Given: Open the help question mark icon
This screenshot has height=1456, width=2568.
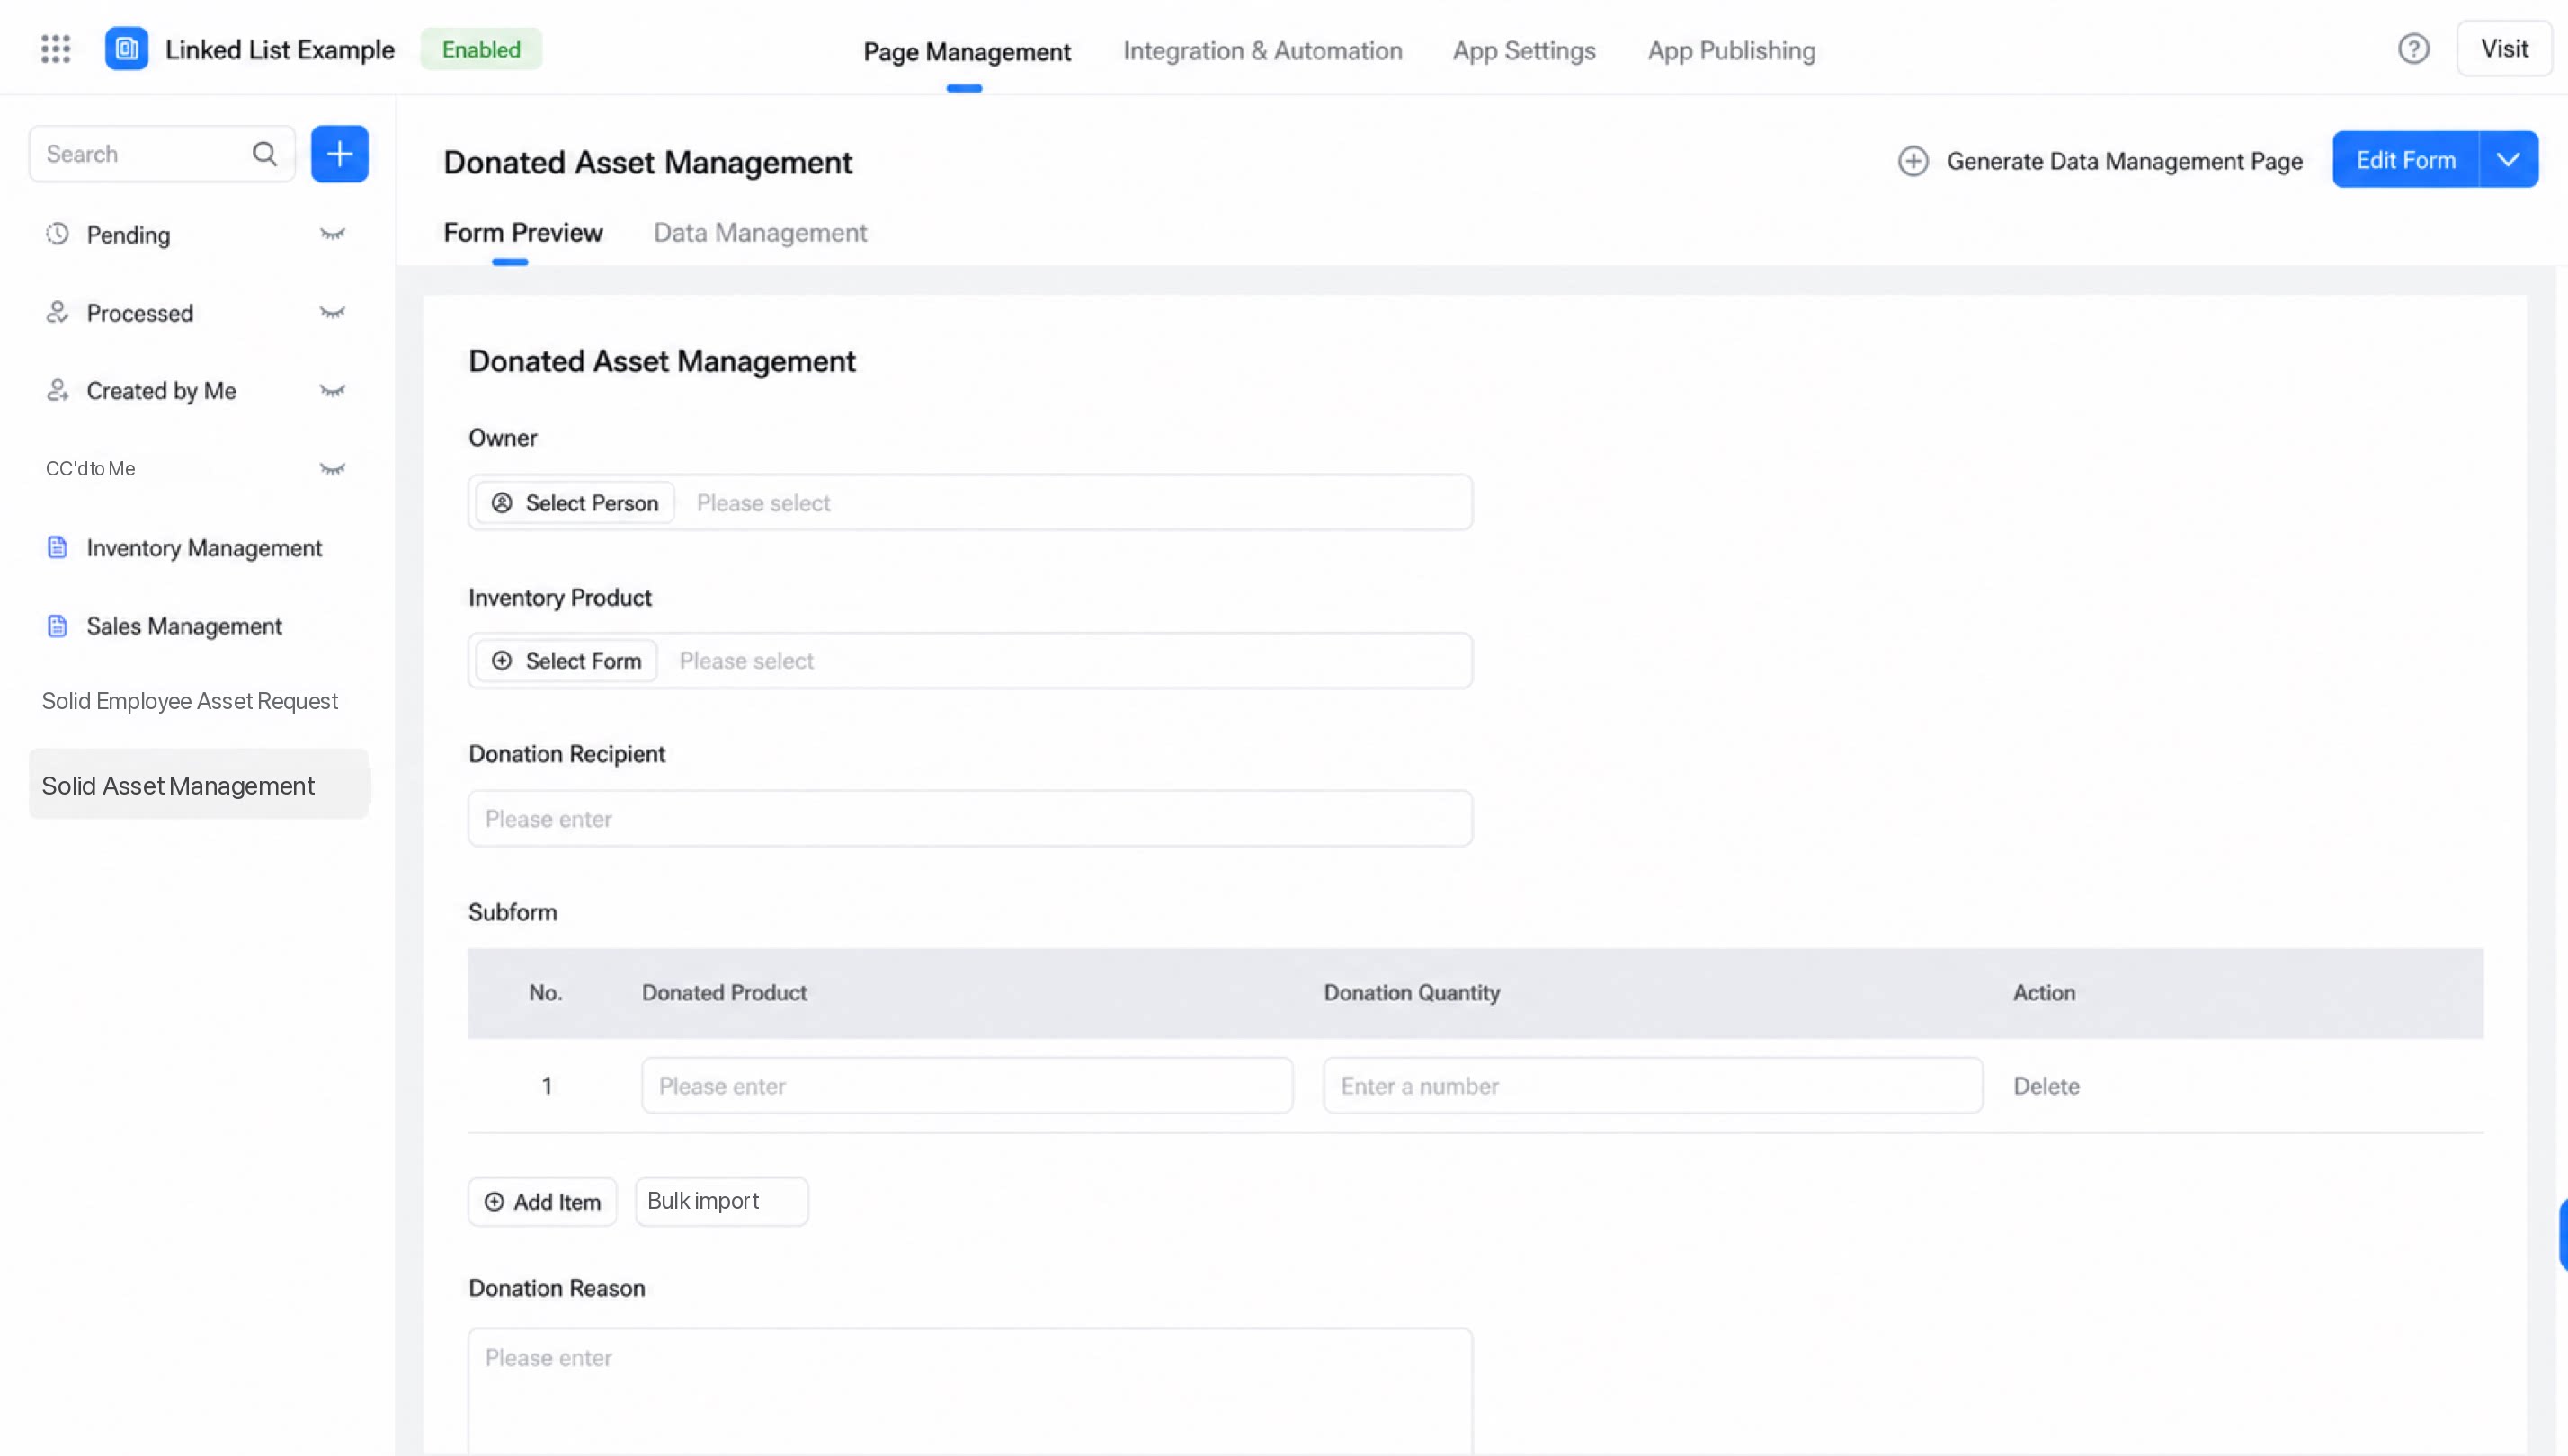Looking at the screenshot, I should [2413, 49].
